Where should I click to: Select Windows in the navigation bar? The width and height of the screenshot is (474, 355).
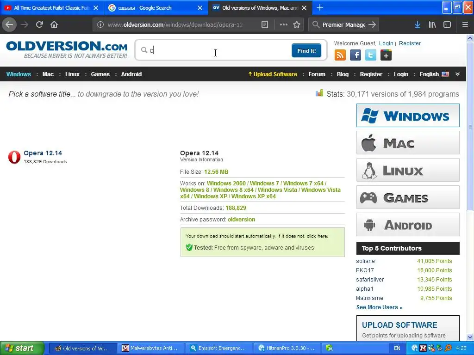(x=19, y=74)
